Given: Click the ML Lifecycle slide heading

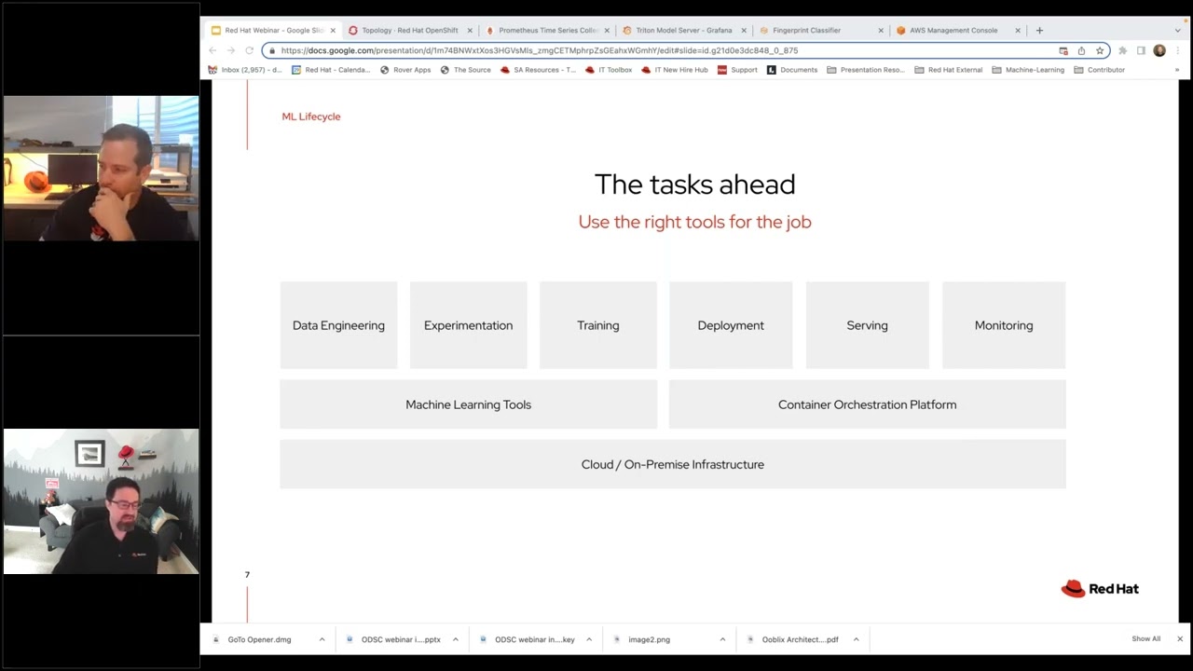Looking at the screenshot, I should (311, 116).
